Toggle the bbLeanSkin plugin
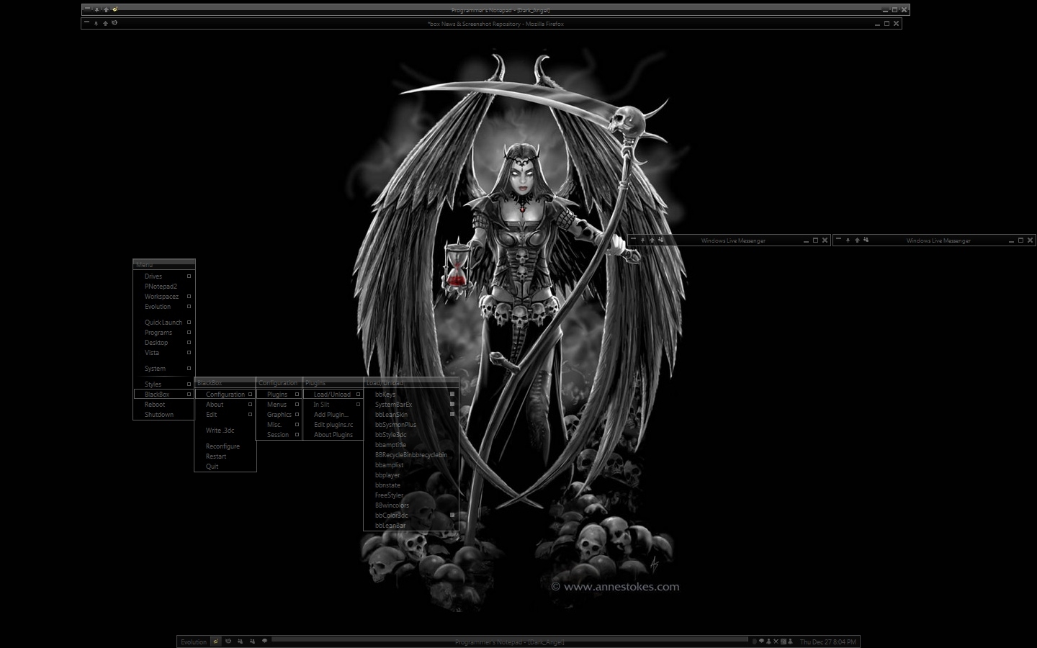This screenshot has width=1037, height=648. [411, 415]
